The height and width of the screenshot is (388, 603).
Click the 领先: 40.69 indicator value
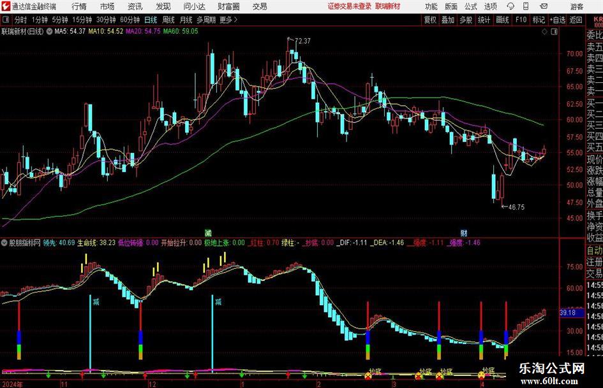[x=59, y=243]
